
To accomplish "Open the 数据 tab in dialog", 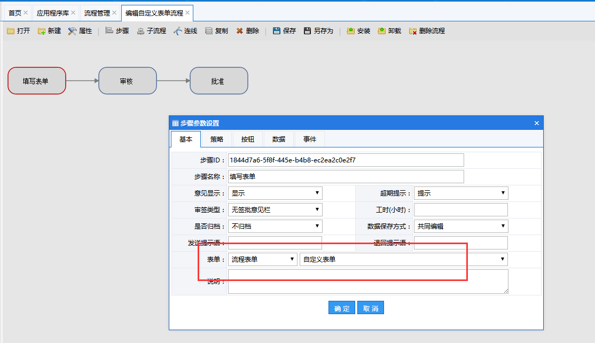I will tap(278, 139).
